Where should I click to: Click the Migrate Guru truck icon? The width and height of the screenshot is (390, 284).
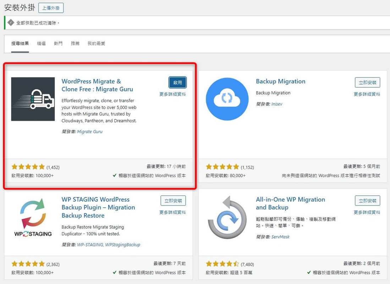click(33, 99)
